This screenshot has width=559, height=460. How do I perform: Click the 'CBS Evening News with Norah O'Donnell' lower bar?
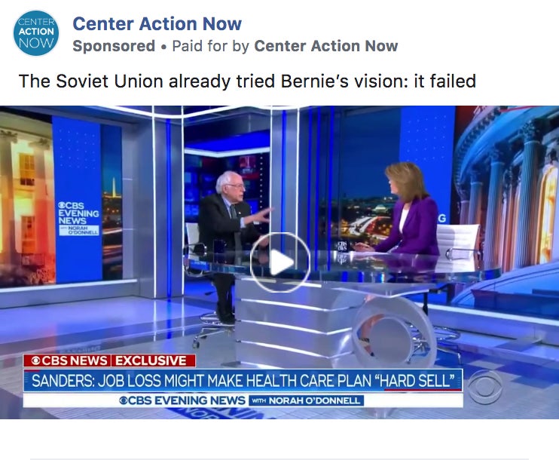(243, 400)
